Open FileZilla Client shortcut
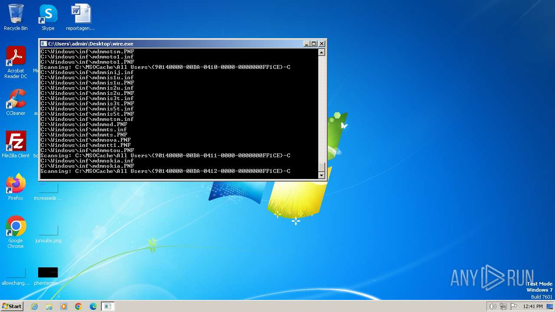This screenshot has height=312, width=555. (x=16, y=144)
